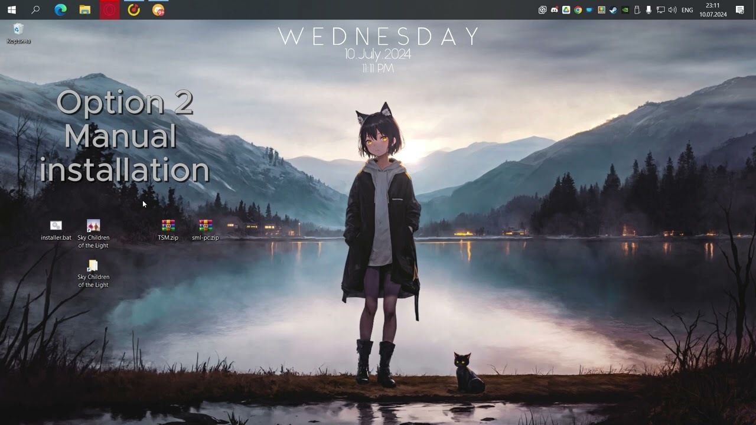Select TSM.zip archive on desktop
Viewport: 756px width, 425px height.
click(x=168, y=230)
